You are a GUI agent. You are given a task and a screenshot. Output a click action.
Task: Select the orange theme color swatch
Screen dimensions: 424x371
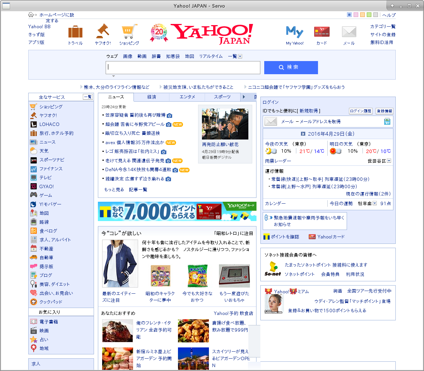362,15
